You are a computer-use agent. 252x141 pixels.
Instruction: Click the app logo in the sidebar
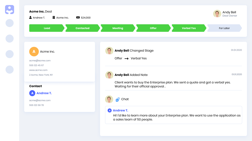[x=10, y=10]
